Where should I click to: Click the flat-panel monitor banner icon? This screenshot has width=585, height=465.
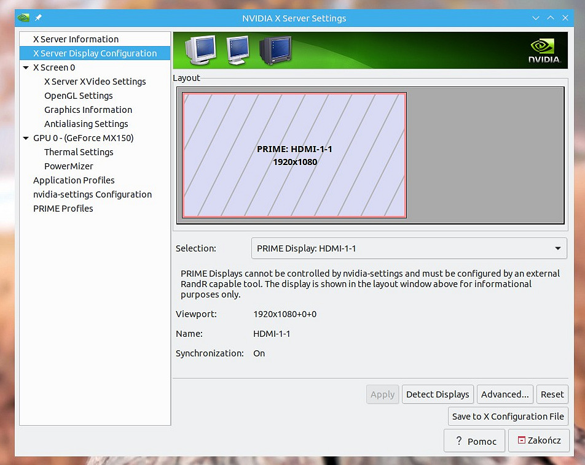[x=238, y=50]
